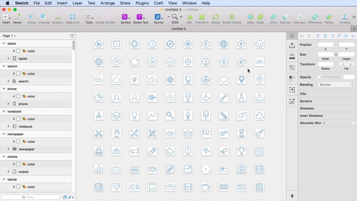Image resolution: width=357 pixels, height=201 pixels.
Task: Click the Runner plugin icon
Action: point(159,19)
